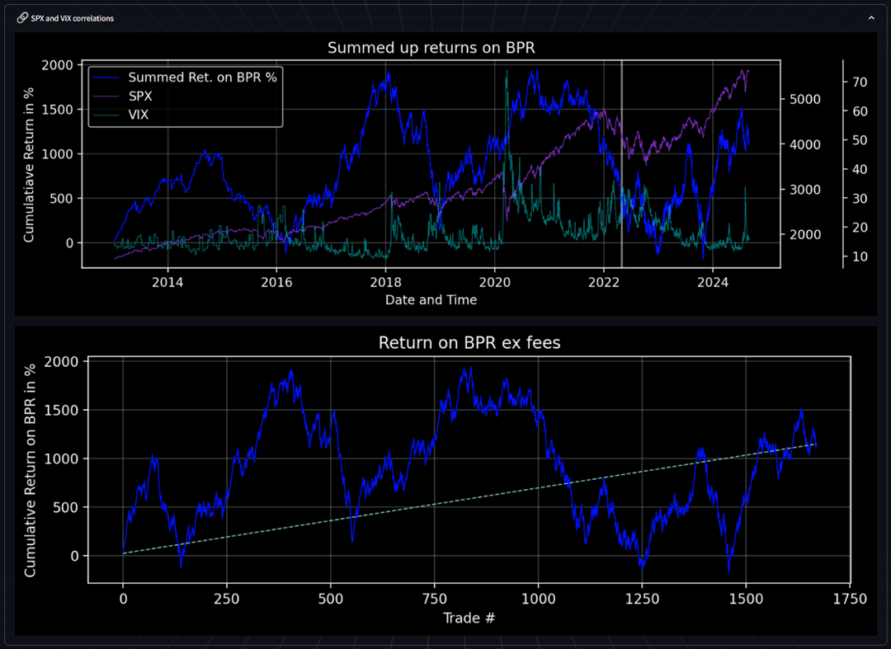
Task: Collapse the SPX and VIX correlations section
Action: click(870, 17)
